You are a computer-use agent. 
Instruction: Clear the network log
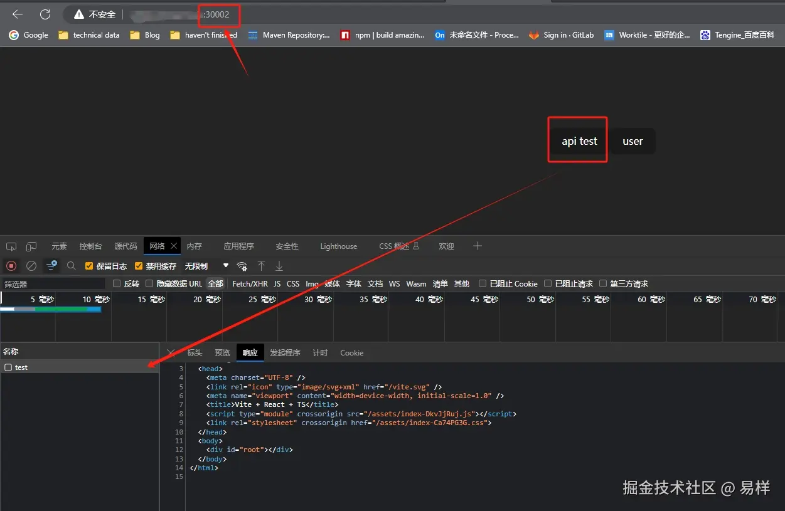tap(31, 266)
